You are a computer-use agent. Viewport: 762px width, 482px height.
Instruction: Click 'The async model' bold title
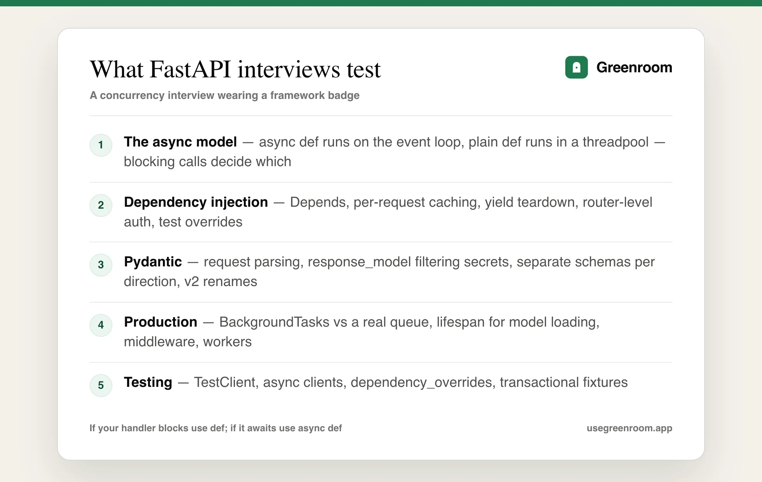coord(180,142)
